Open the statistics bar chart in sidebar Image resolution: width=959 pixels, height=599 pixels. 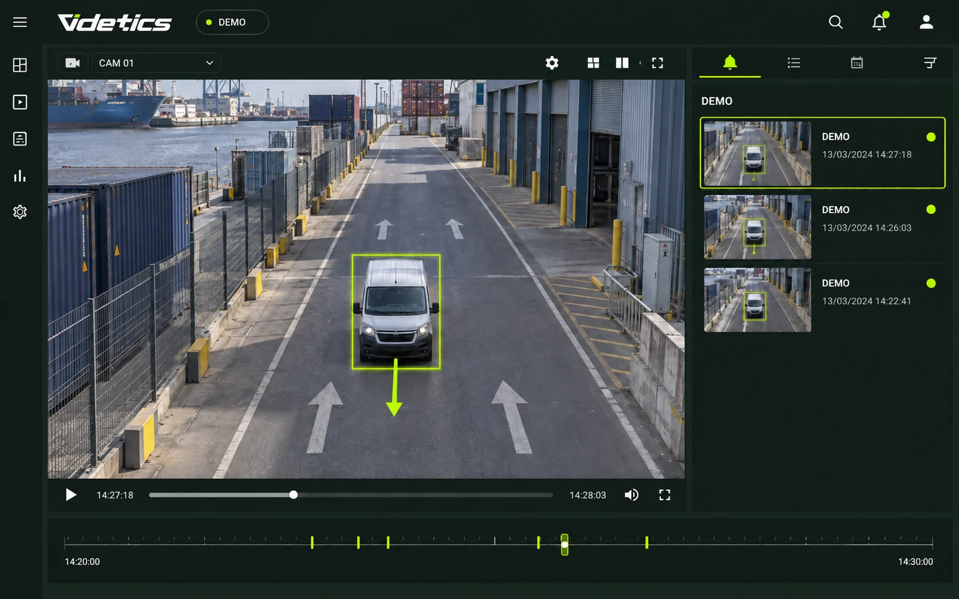(20, 176)
